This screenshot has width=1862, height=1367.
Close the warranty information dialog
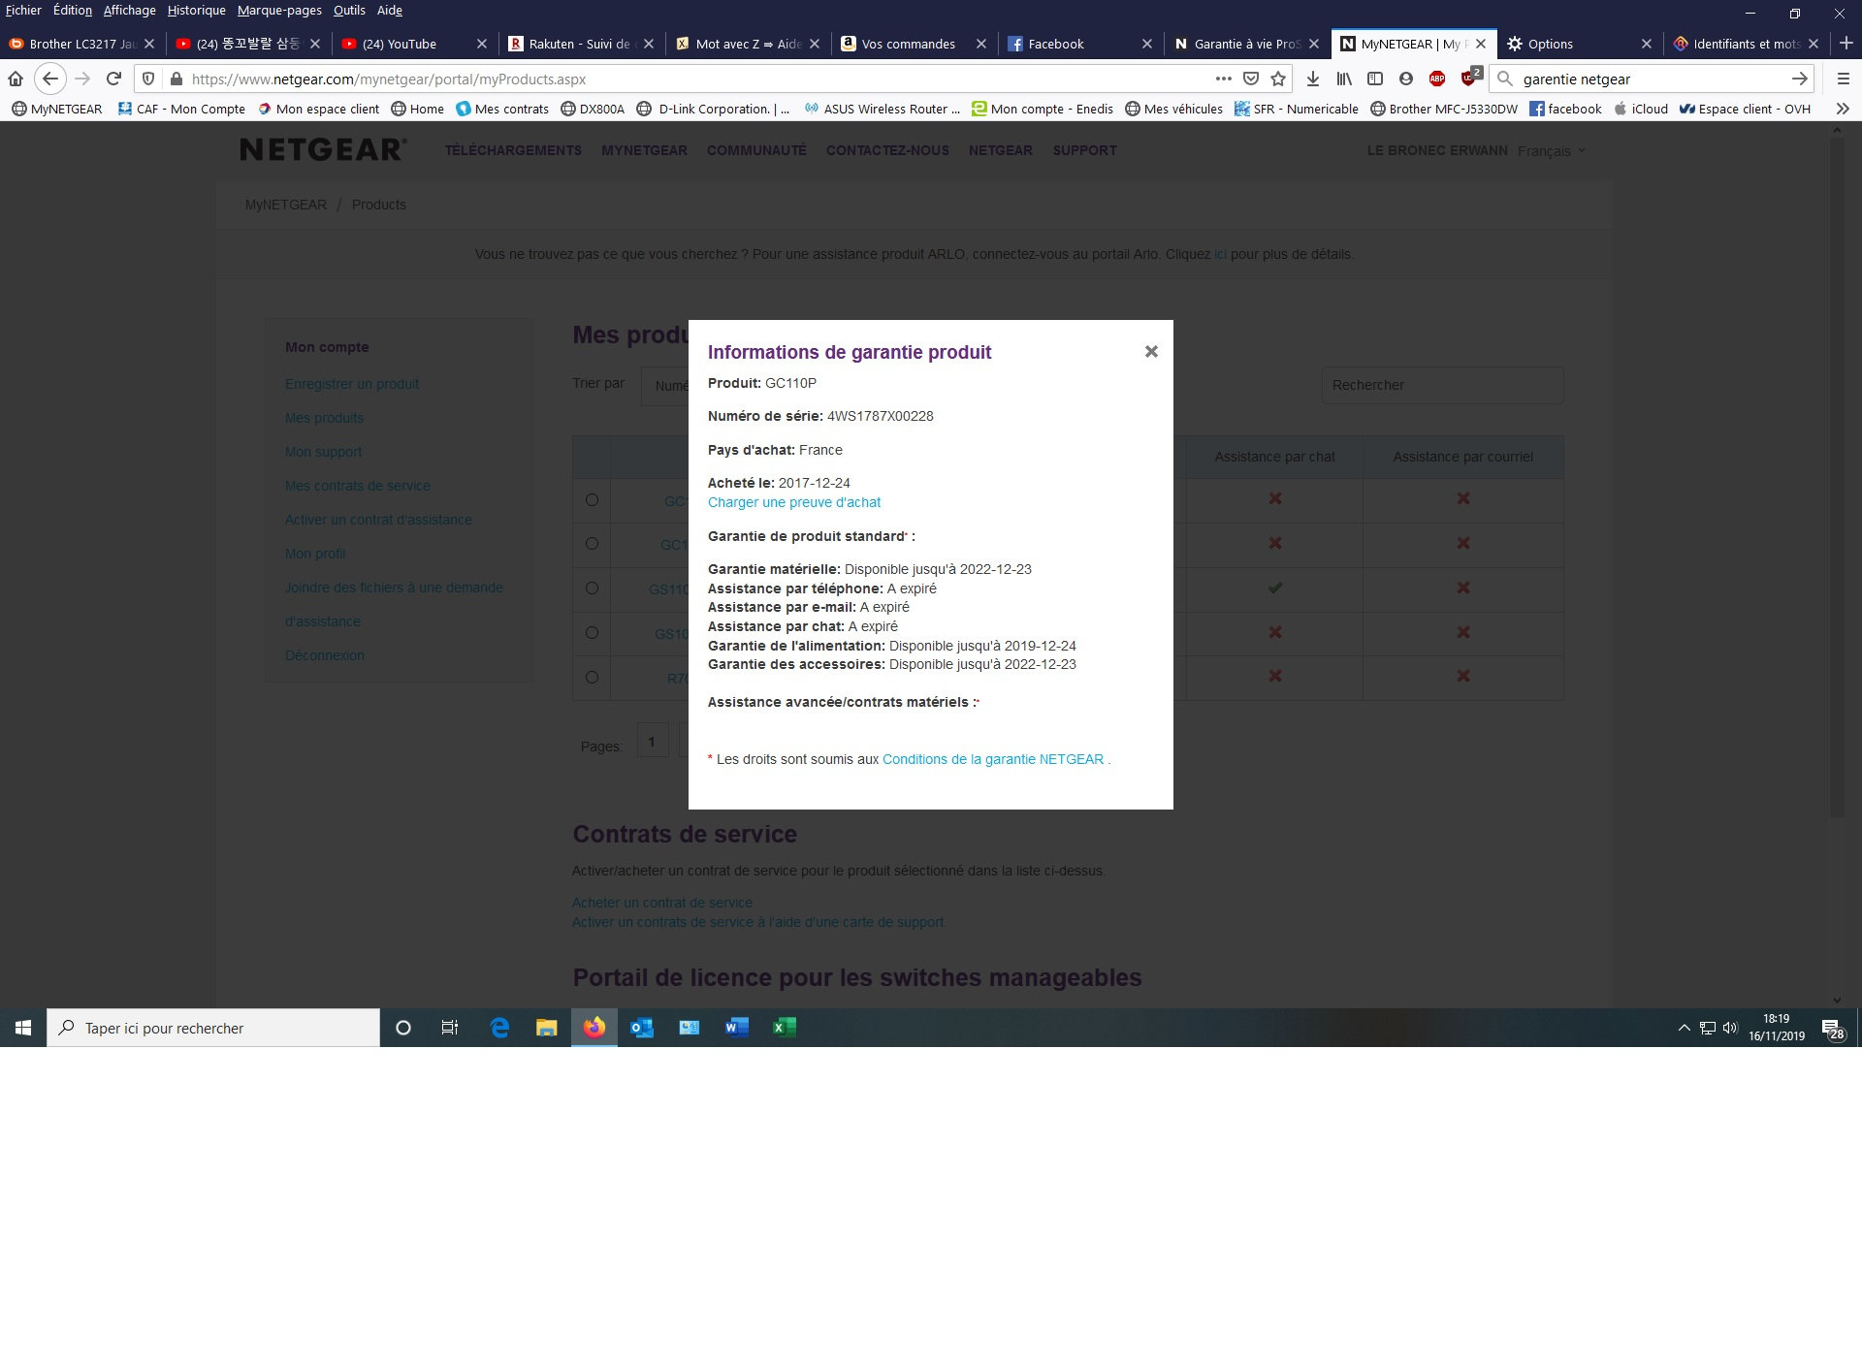1151,351
